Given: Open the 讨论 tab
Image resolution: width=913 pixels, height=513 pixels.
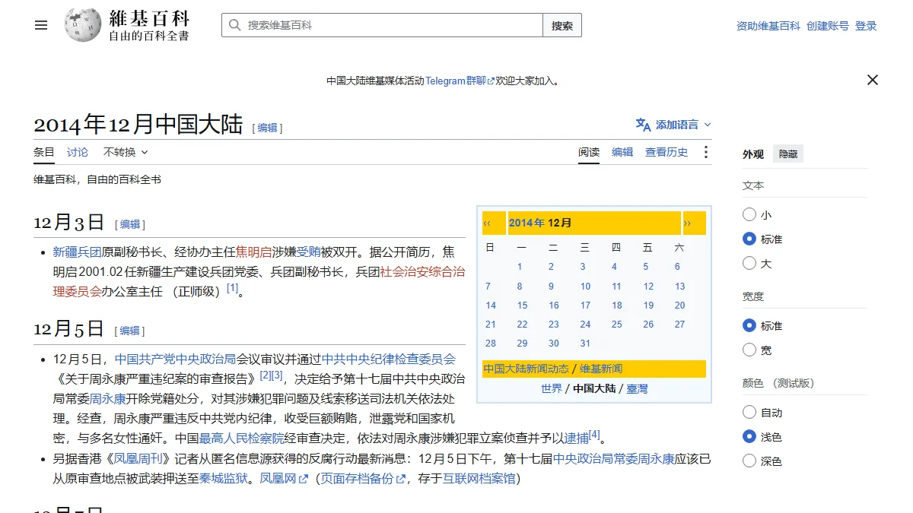Looking at the screenshot, I should (78, 152).
